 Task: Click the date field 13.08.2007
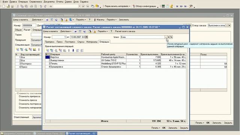point(78,37)
